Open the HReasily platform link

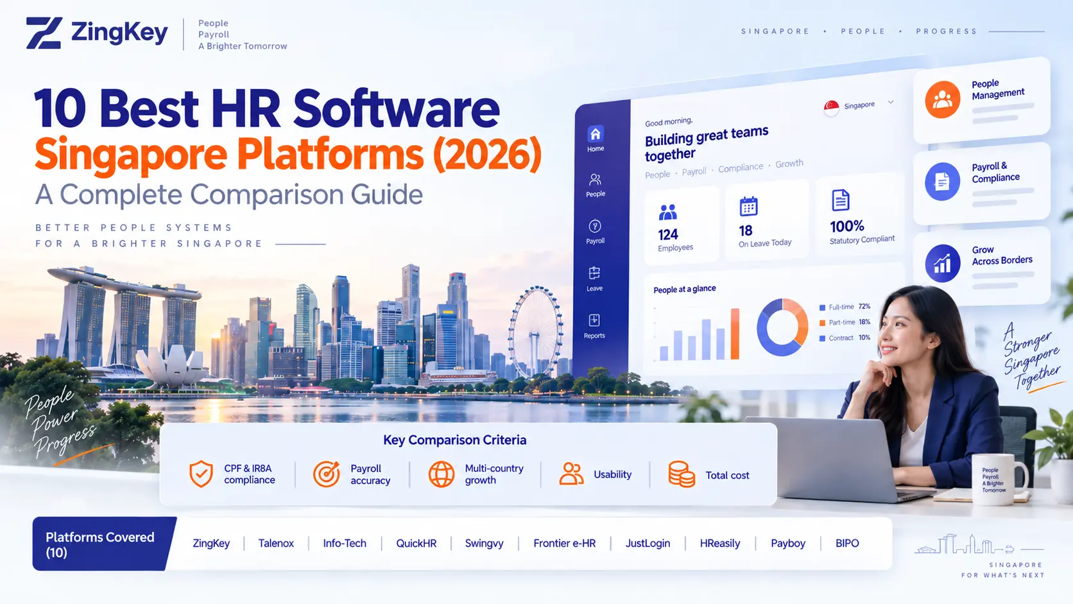coord(719,543)
